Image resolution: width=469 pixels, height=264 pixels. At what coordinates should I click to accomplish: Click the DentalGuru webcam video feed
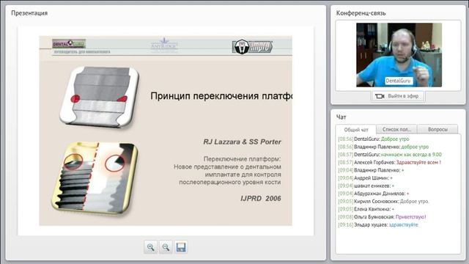tap(399, 55)
